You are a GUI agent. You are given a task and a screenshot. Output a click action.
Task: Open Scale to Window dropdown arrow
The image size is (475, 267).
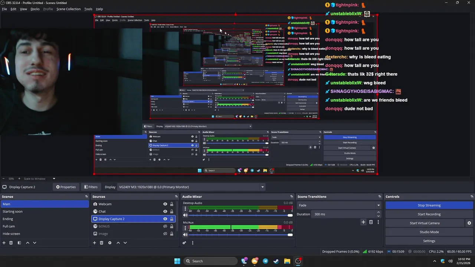(x=54, y=179)
